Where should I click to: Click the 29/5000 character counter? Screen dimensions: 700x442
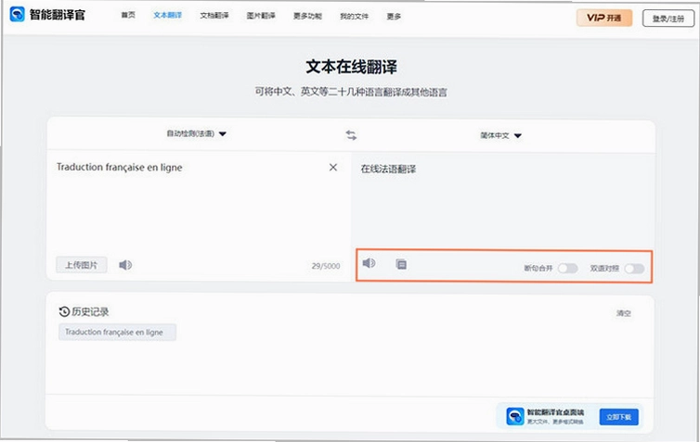coord(326,266)
